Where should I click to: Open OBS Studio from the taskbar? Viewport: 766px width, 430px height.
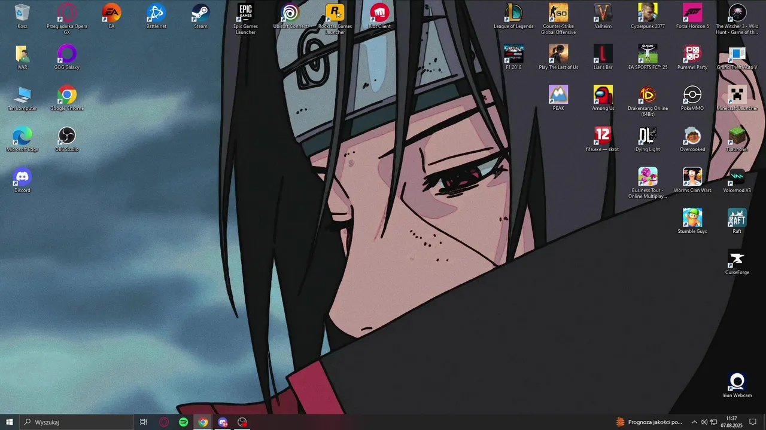tap(242, 422)
